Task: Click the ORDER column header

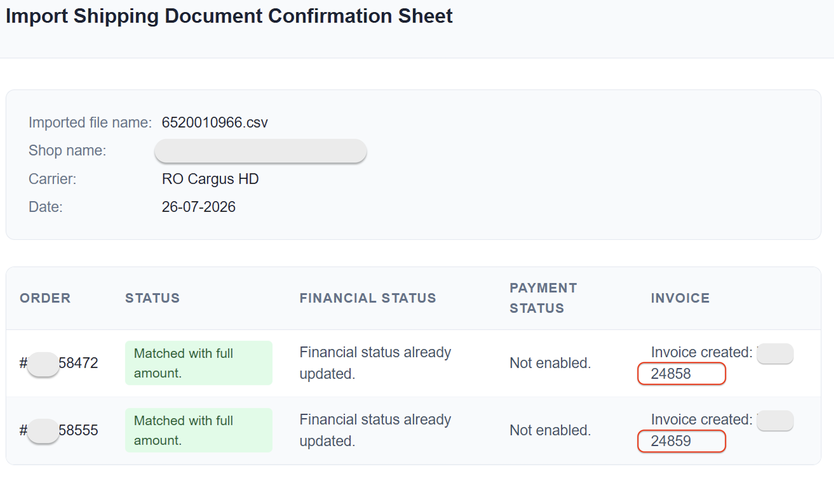Action: pos(45,298)
